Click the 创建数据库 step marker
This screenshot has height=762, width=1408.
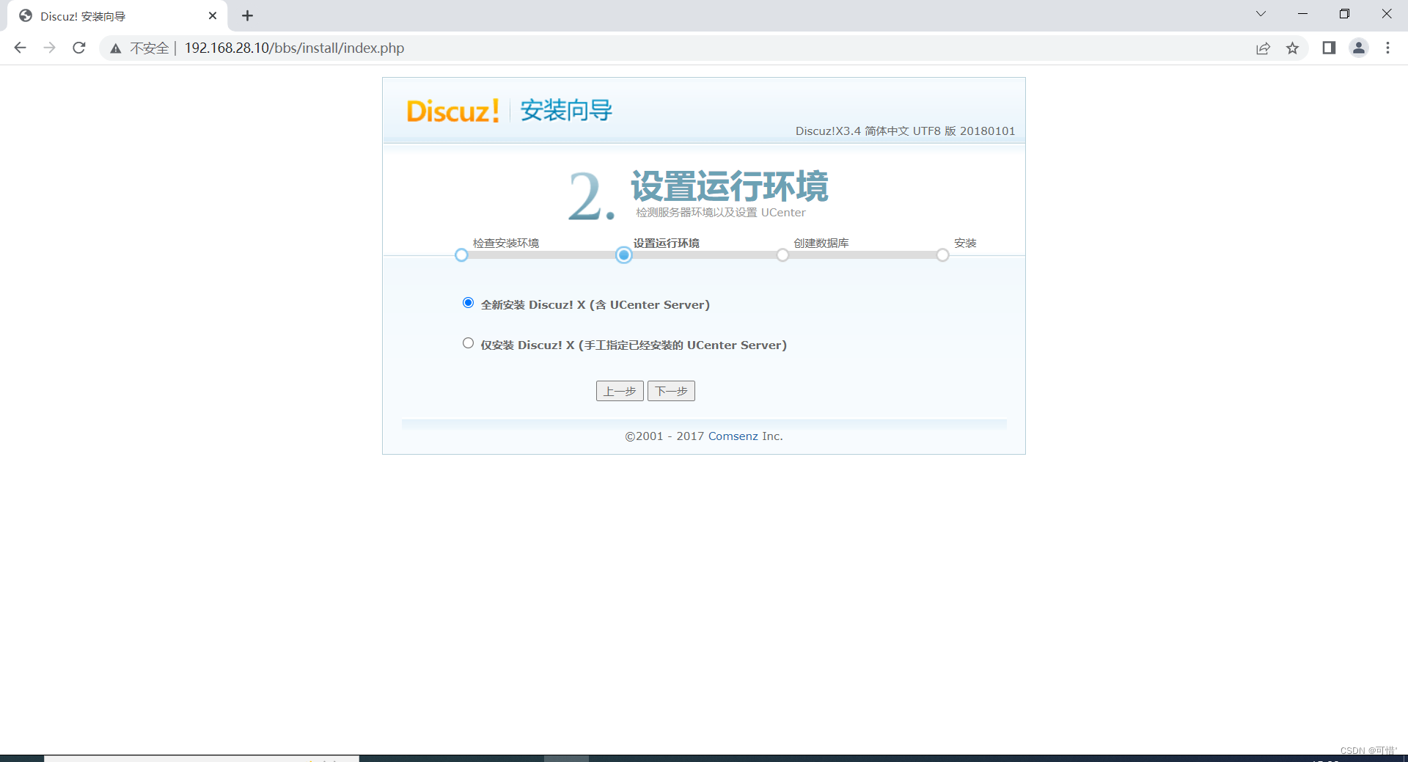(x=782, y=255)
